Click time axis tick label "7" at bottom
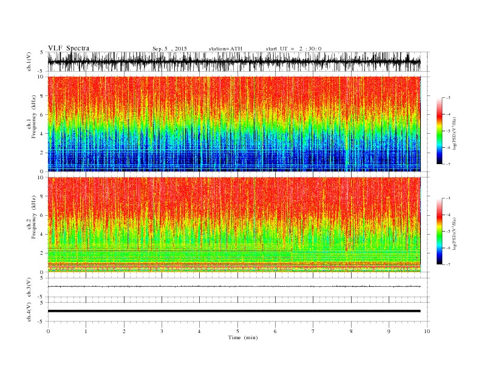Screen dimensions: 481x372 pyautogui.click(x=313, y=331)
